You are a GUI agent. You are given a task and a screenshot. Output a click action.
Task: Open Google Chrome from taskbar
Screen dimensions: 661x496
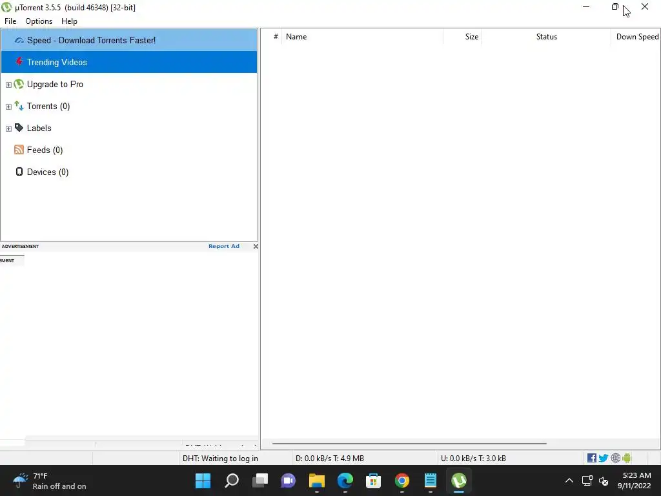point(402,480)
